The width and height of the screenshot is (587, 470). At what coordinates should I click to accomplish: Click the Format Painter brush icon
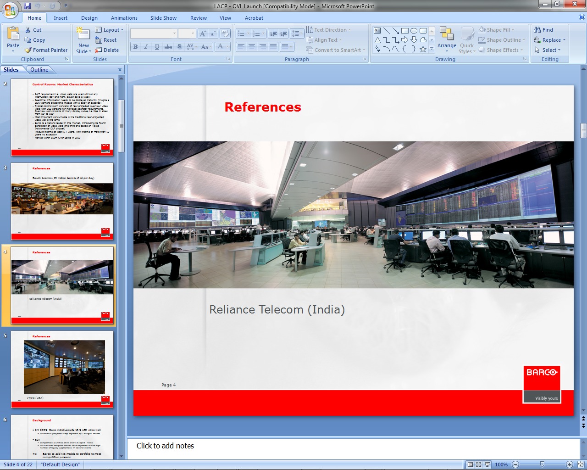tap(28, 50)
